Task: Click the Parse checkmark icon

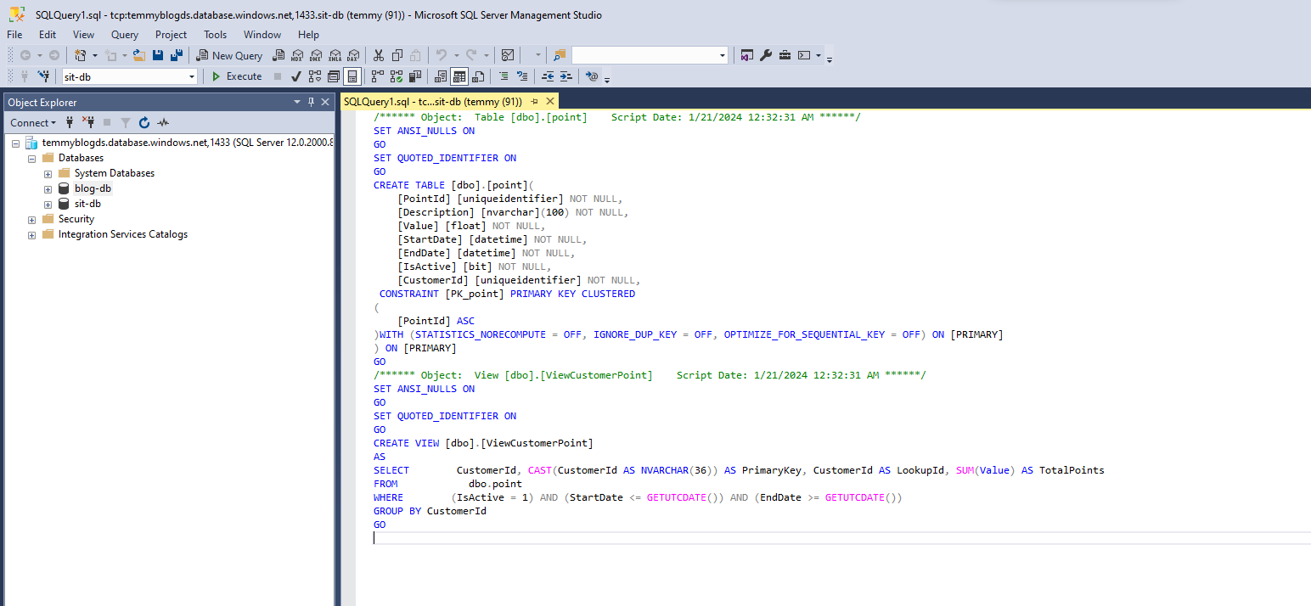Action: click(296, 76)
